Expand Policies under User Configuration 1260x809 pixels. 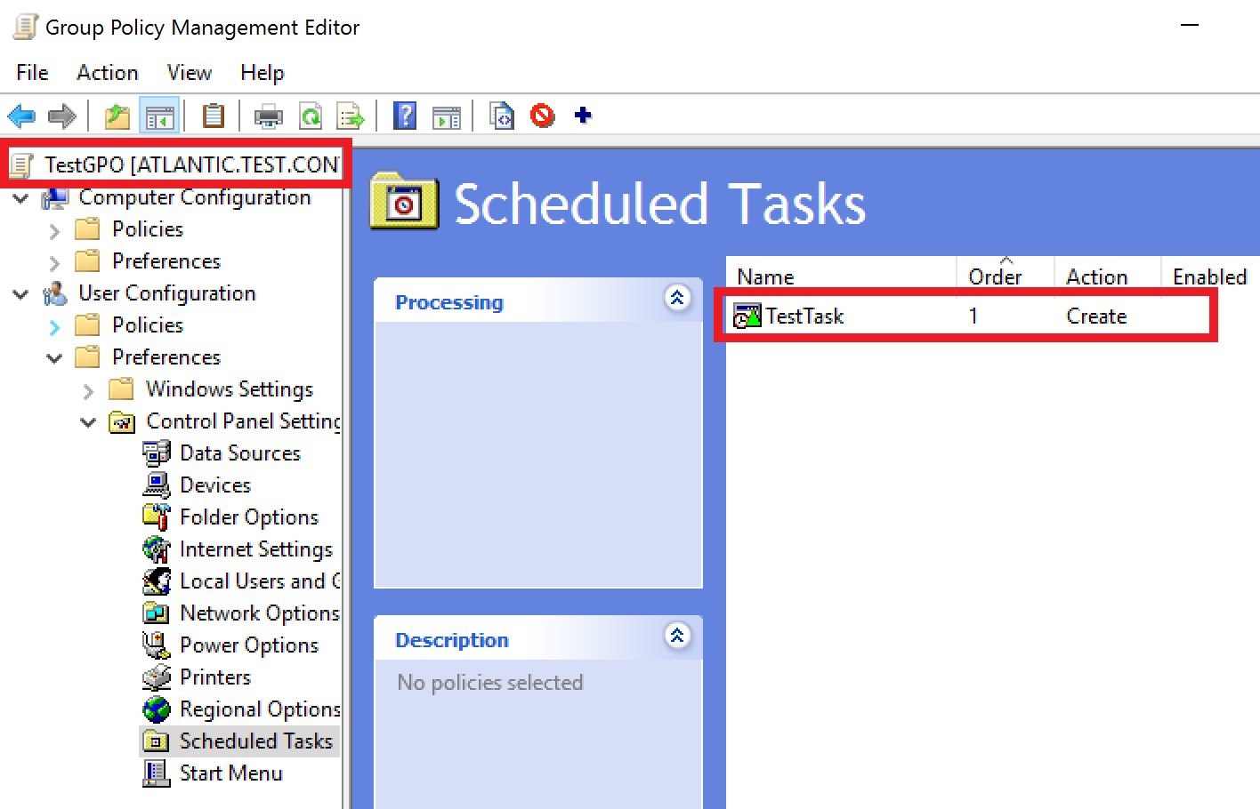(x=54, y=327)
